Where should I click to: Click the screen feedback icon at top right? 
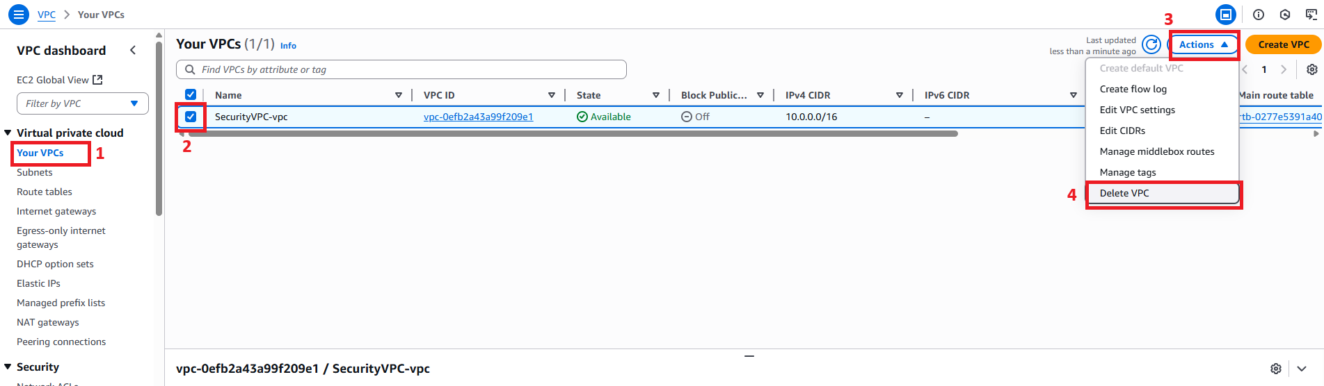click(x=1311, y=15)
